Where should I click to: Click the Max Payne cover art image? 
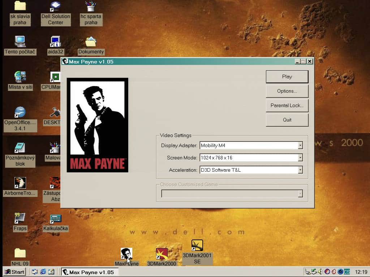coord(98,125)
